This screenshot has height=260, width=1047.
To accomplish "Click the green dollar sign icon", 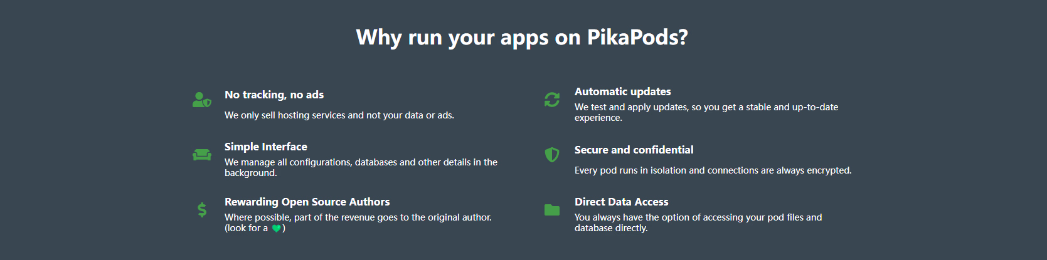I will tap(202, 209).
